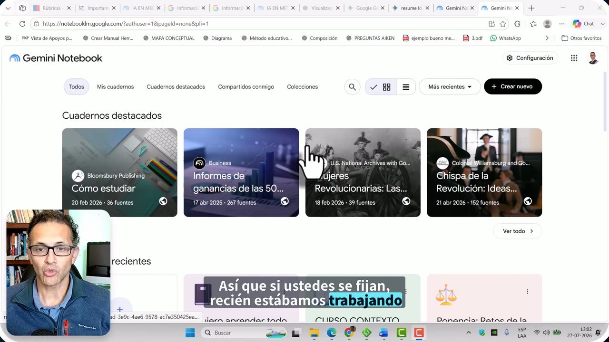Open the browser favorites list icon
Image resolution: width=609 pixels, height=342 pixels.
point(533,24)
